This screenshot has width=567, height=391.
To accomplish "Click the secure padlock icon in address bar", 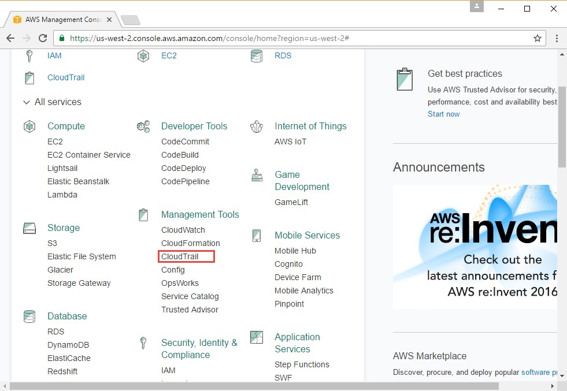I will (62, 38).
